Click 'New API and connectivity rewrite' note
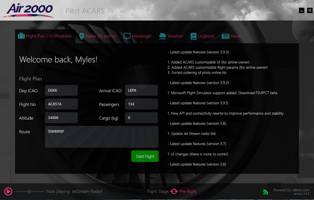 point(225,113)
